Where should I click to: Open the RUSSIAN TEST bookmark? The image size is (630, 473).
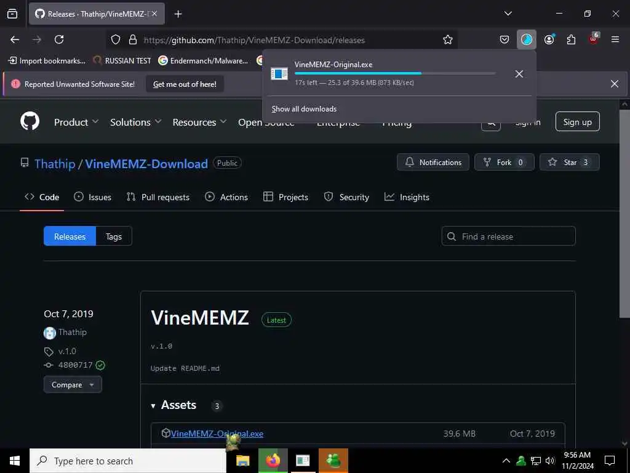click(x=122, y=61)
